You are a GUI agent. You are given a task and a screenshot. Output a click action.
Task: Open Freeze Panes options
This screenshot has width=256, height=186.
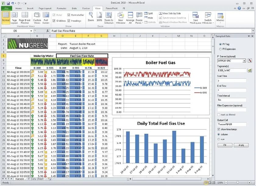click(139, 18)
